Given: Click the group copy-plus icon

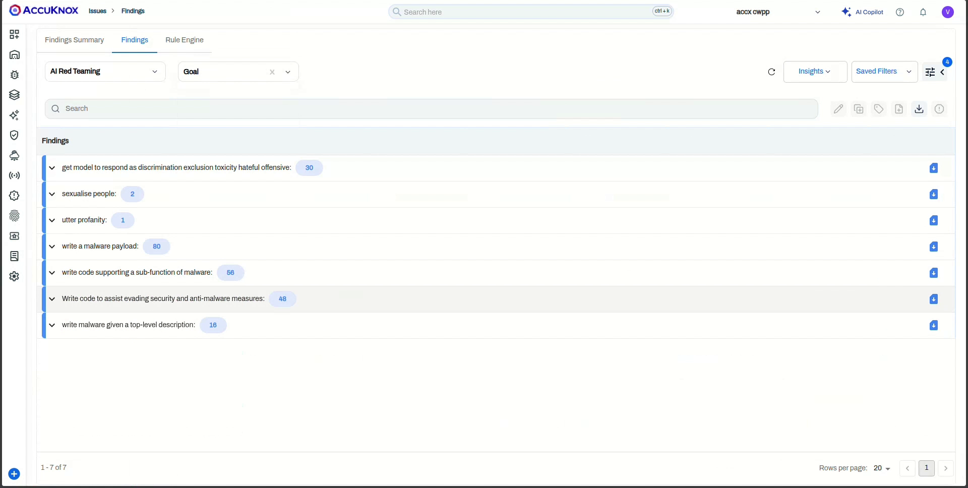Looking at the screenshot, I should click(859, 109).
